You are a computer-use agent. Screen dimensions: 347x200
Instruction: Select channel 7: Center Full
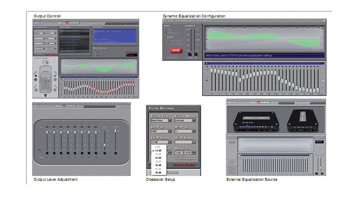click(74, 48)
